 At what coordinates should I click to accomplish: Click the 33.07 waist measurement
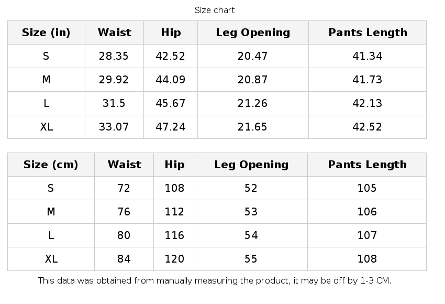coord(114,127)
